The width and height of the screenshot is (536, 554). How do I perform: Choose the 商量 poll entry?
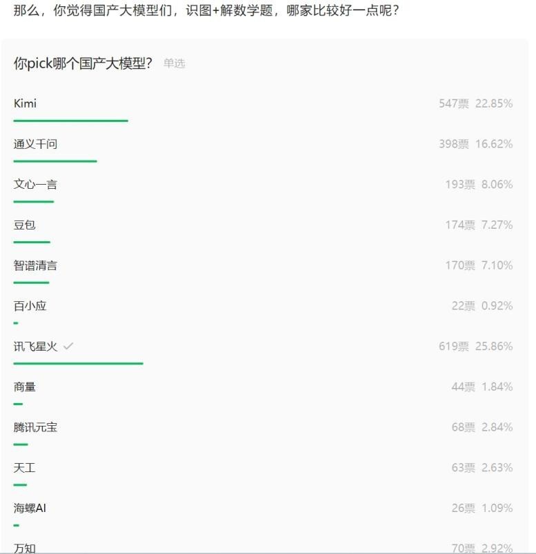tap(25, 387)
